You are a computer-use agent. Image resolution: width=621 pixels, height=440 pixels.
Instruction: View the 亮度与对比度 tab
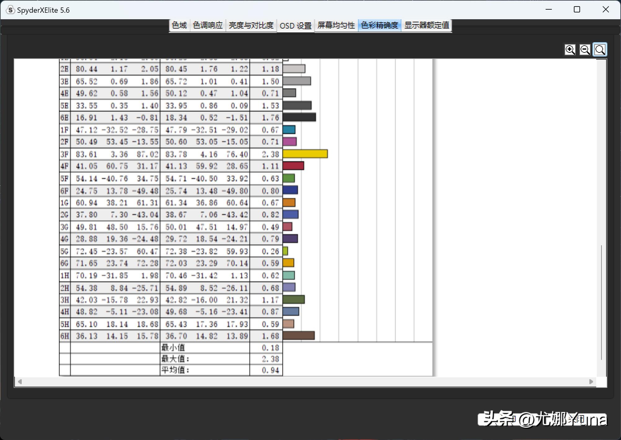(251, 25)
